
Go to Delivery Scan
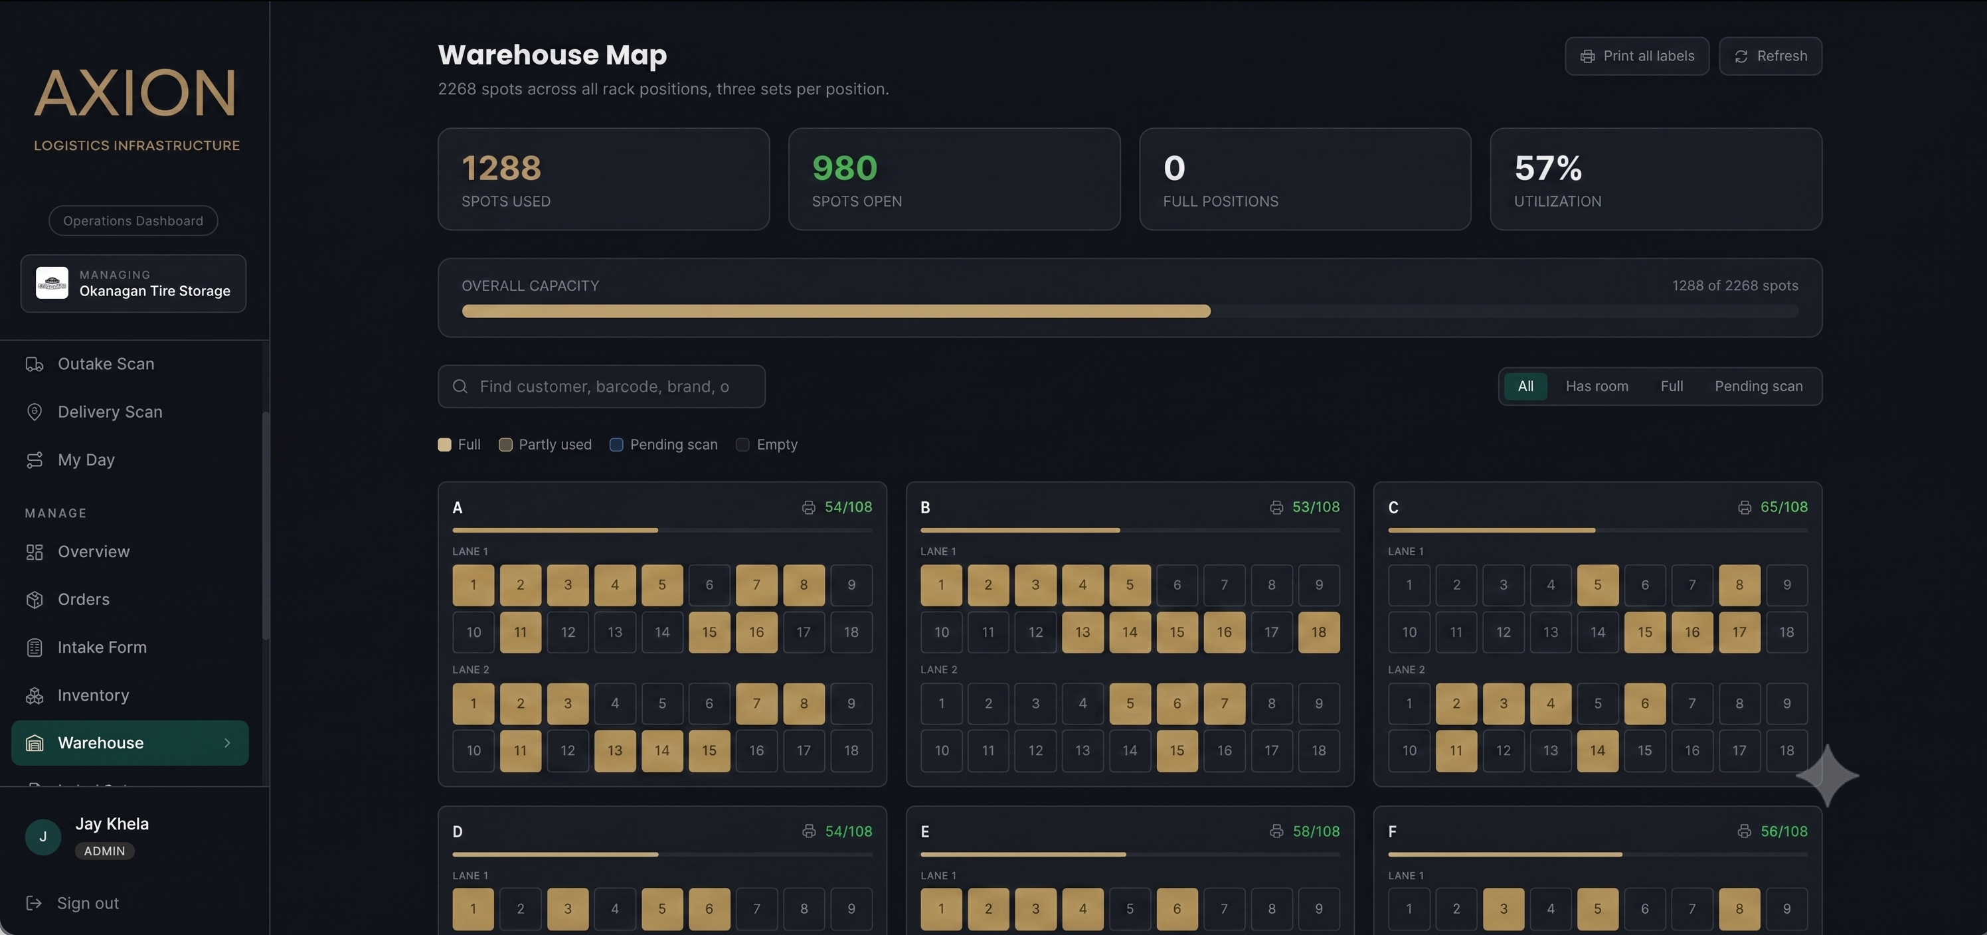point(130,412)
